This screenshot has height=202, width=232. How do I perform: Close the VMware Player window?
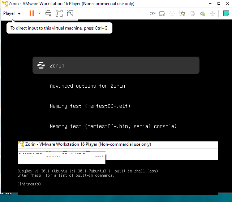(x=228, y=3)
